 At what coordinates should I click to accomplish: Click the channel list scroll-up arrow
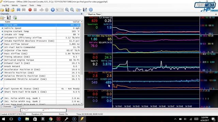pos(82,22)
